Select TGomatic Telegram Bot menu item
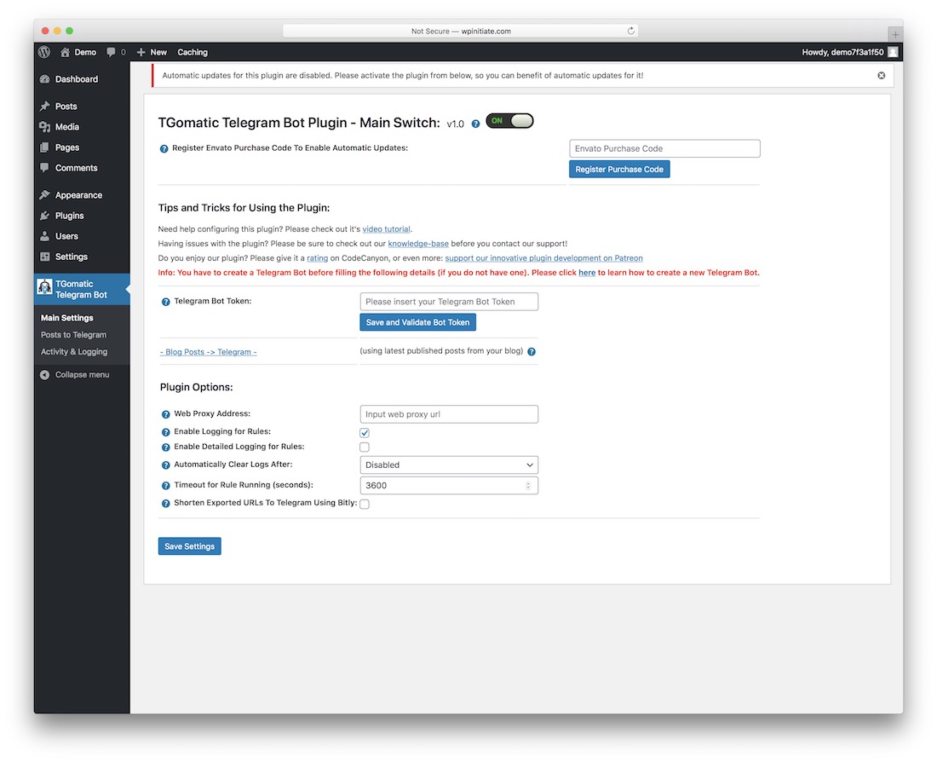 pyautogui.click(x=82, y=290)
